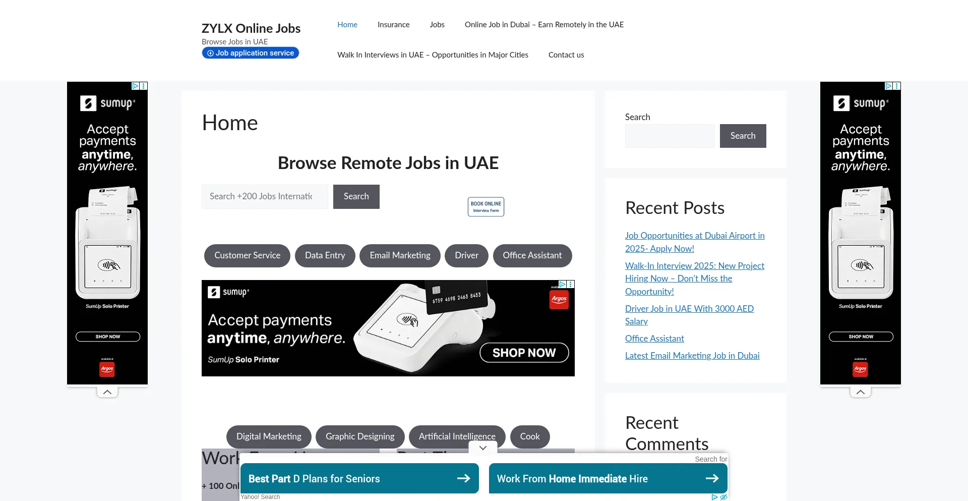The image size is (968, 501).
Task: Open options menu on right sidebar ad
Action: [x=897, y=86]
